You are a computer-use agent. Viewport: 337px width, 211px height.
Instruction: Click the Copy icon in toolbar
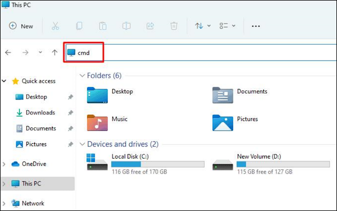click(x=78, y=26)
